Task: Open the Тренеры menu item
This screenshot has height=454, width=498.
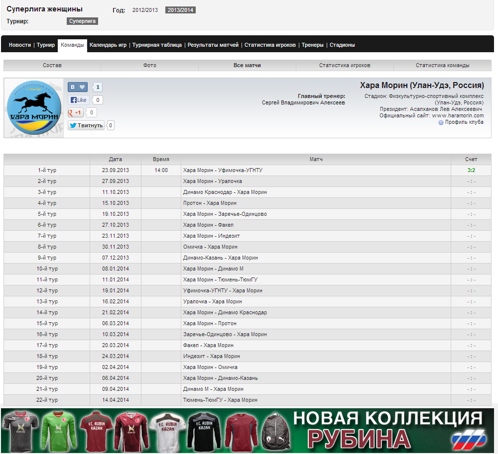Action: tap(313, 45)
